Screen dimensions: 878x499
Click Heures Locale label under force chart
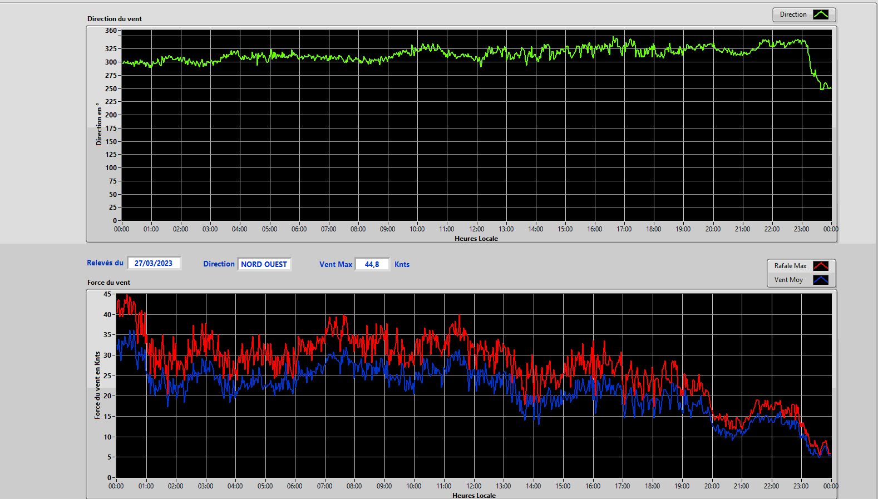[474, 495]
